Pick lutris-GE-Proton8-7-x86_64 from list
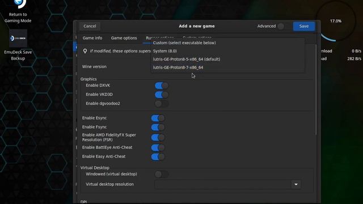Screen dimensions: 363x204 227,67
